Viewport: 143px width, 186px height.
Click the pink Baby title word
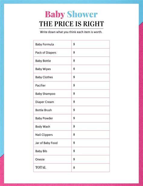(55, 15)
